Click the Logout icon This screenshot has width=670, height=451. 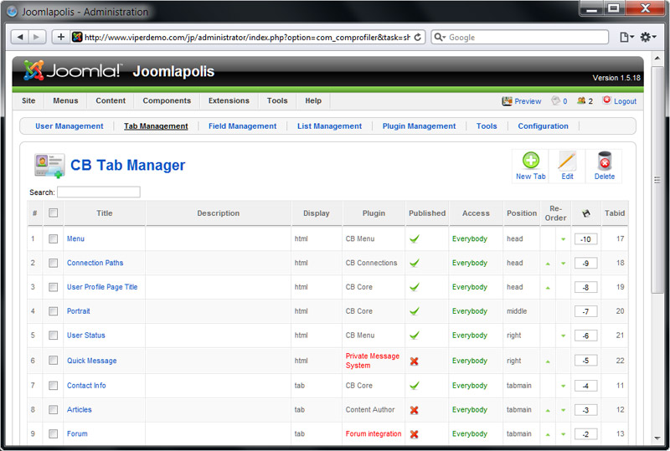[606, 100]
